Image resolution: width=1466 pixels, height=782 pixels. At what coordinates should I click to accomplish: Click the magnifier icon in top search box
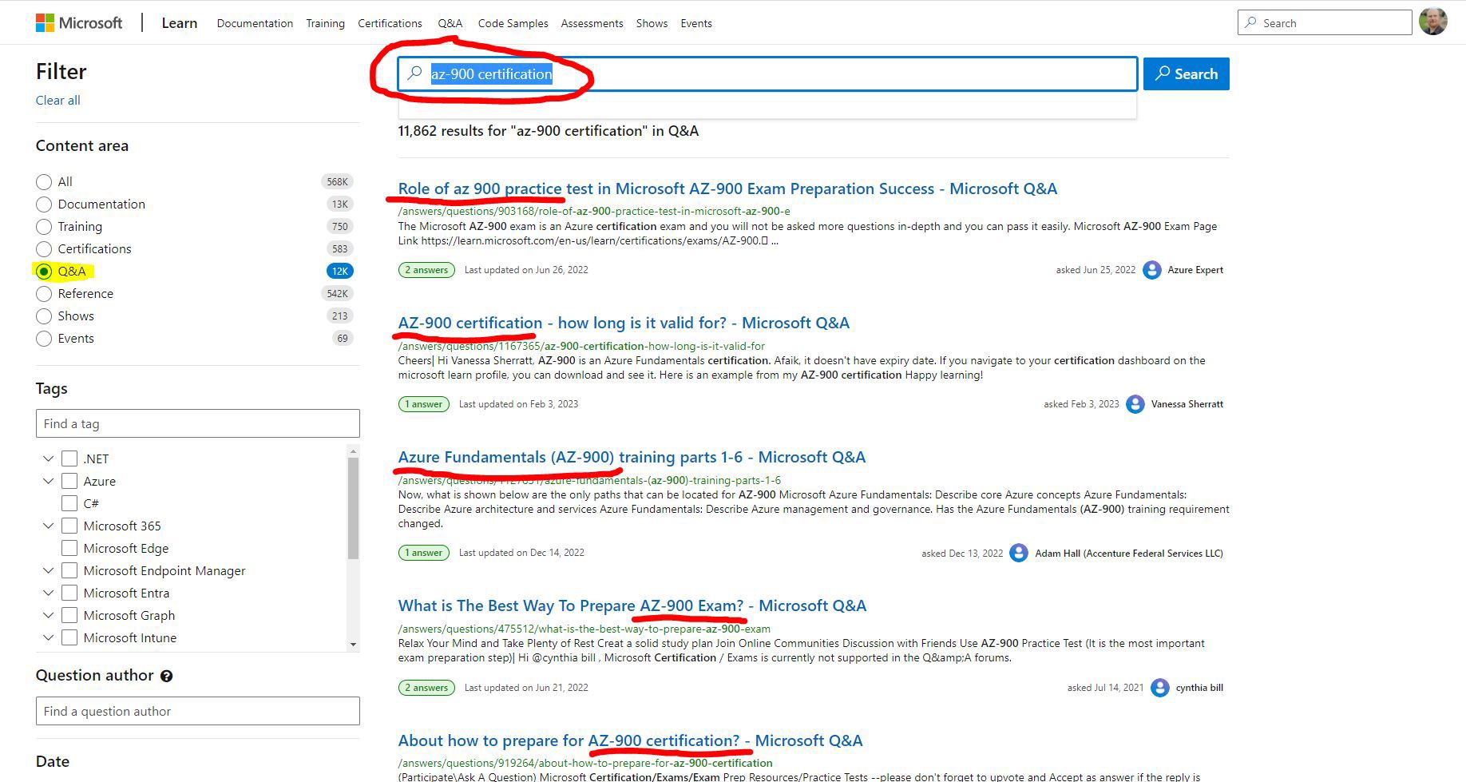click(x=1251, y=22)
